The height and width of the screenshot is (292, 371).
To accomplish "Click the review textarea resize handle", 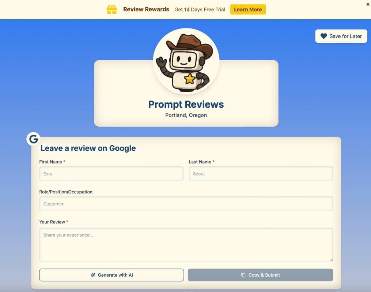I will tap(331, 260).
